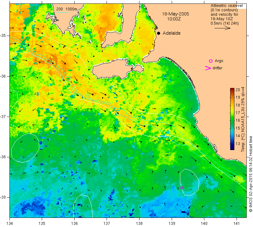
Task: Click the magenta Argo circle in the legend
Action: (x=211, y=61)
